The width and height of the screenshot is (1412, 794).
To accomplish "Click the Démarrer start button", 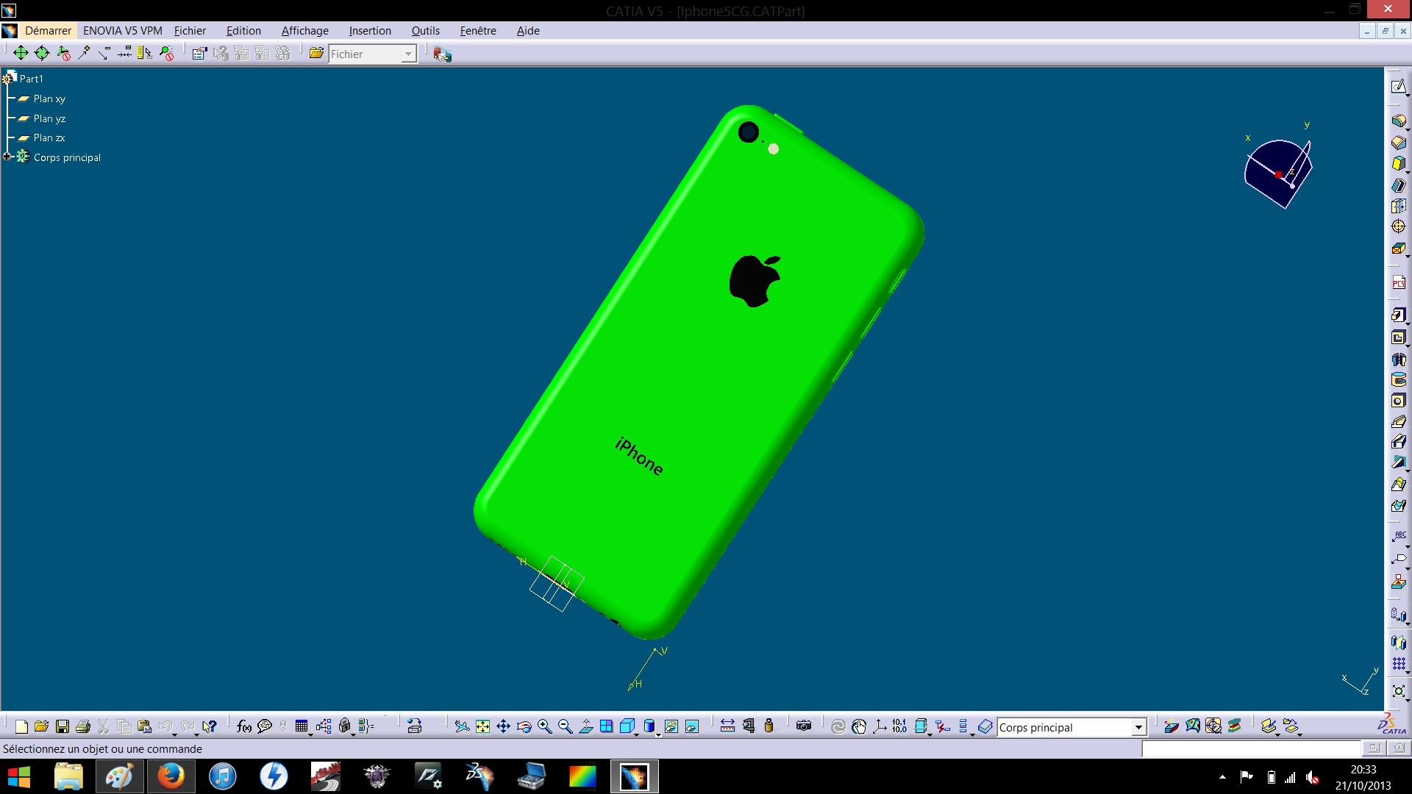I will point(48,31).
